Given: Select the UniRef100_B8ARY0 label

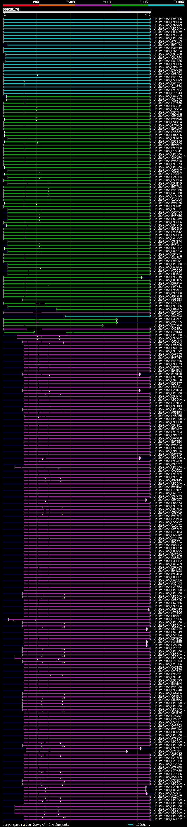Looking at the screenshot, I should (168, 283).
